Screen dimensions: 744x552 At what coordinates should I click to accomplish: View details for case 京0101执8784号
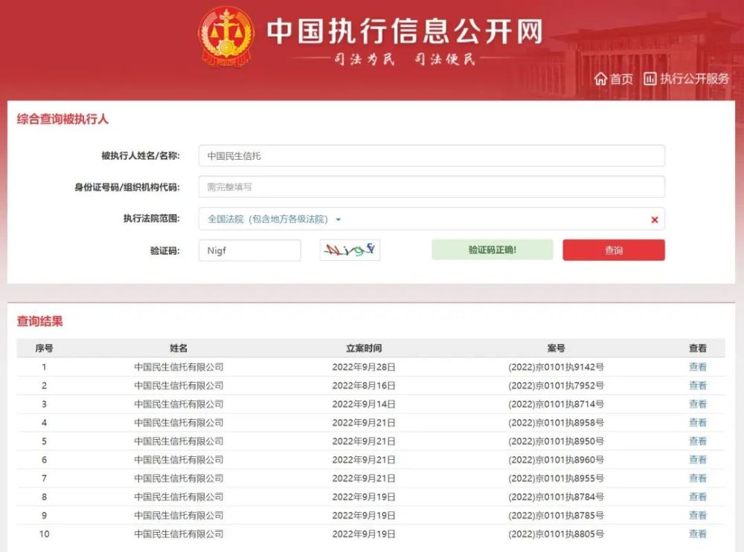click(698, 496)
